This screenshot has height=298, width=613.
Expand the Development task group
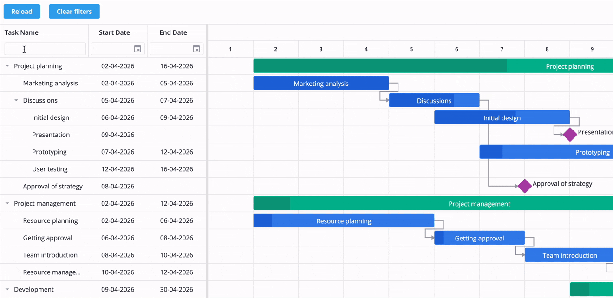tap(7, 289)
